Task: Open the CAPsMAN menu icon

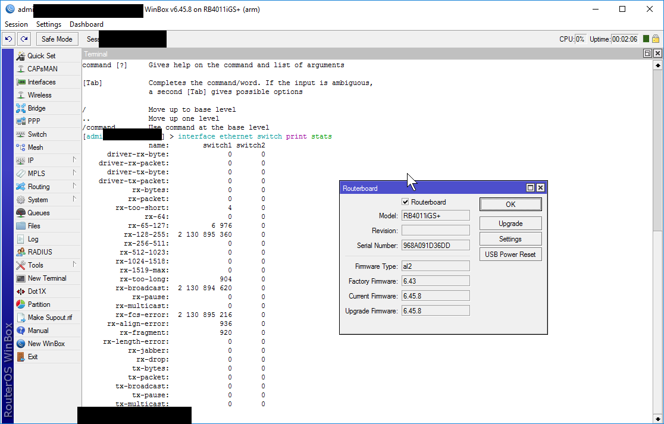Action: (x=21, y=69)
